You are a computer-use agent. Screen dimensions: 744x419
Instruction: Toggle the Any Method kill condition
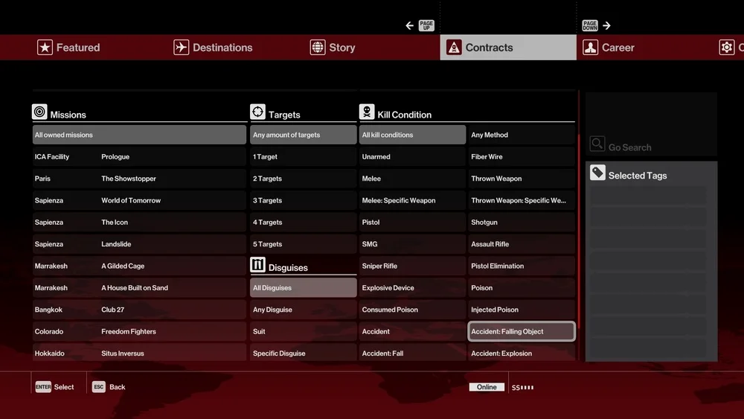click(x=522, y=135)
